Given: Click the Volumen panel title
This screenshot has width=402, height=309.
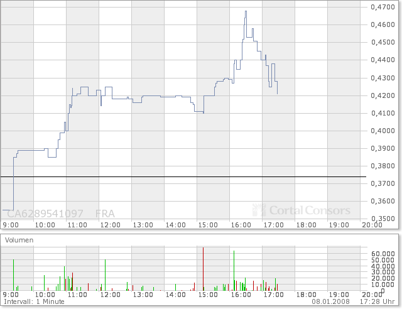Looking at the screenshot, I should [x=19, y=241].
